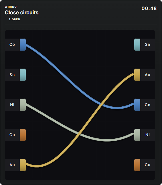Click the Au label on left side
Screen dimensions: 162x185
pyautogui.click(x=12, y=165)
